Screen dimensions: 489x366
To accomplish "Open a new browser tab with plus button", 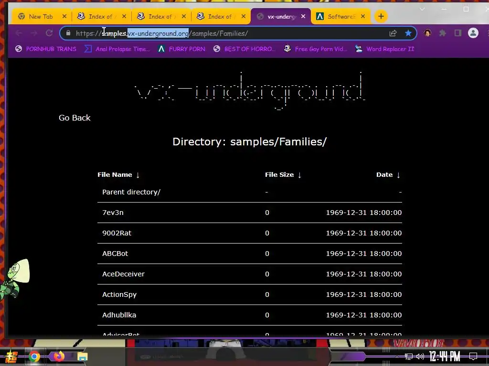I will tap(381, 16).
